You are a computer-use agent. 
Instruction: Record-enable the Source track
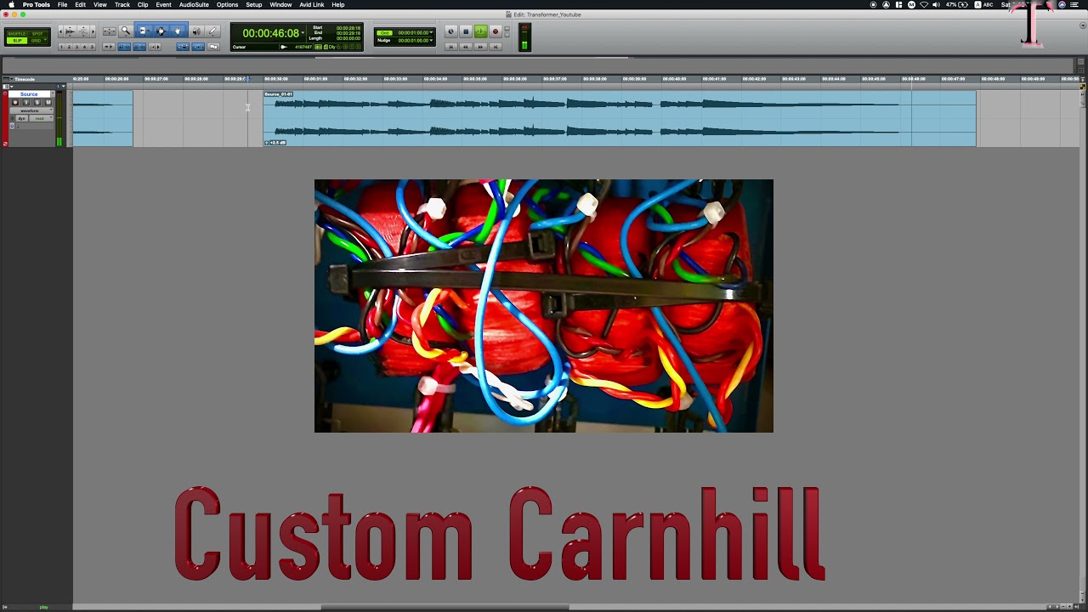[x=15, y=102]
